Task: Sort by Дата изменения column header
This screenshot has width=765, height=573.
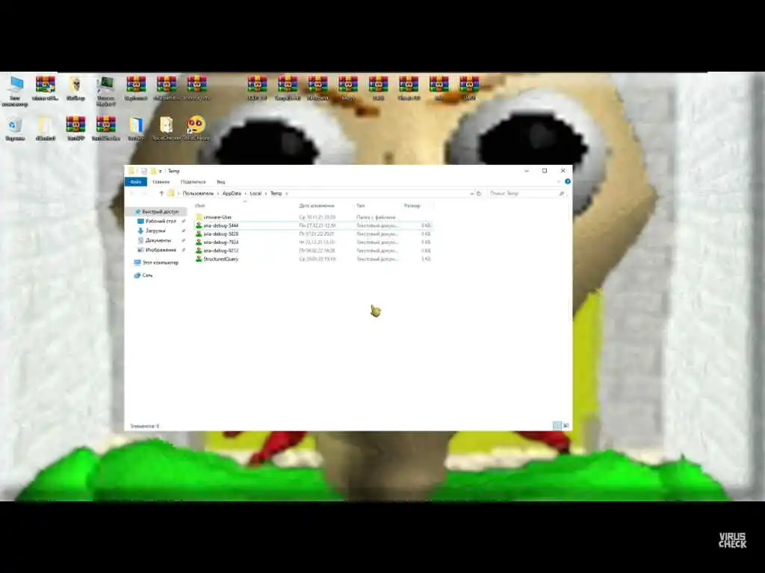Action: pos(317,206)
